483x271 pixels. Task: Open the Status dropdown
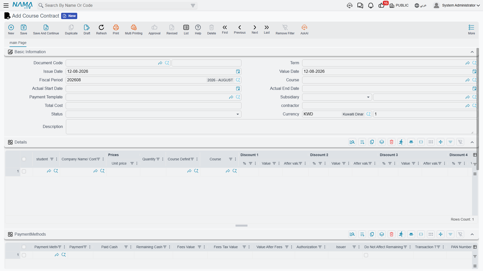coord(237,114)
